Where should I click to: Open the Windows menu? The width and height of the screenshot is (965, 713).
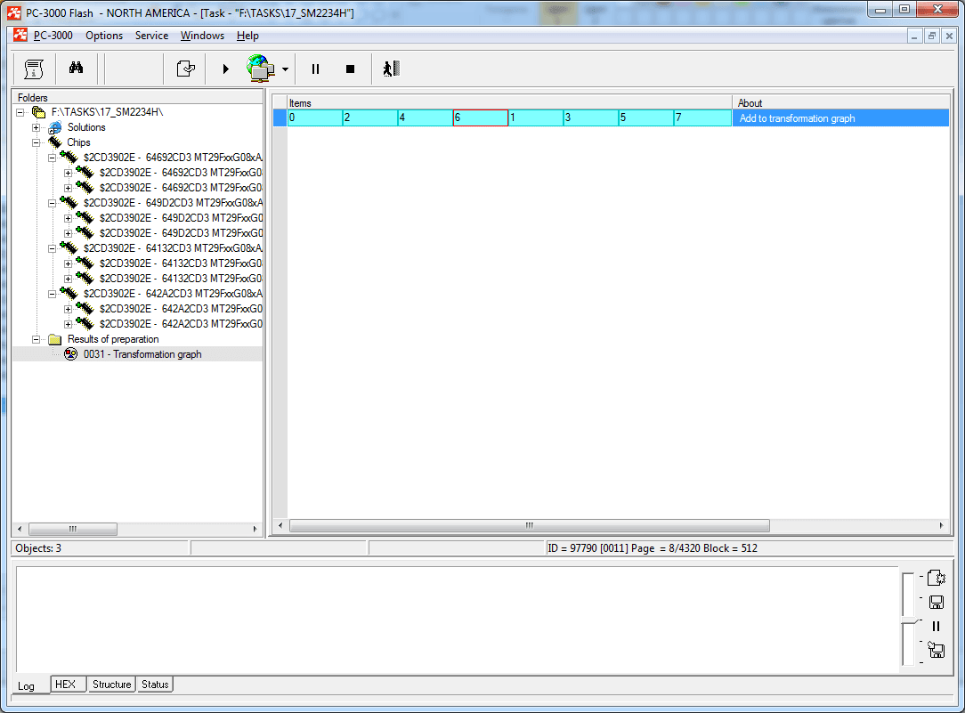(202, 36)
